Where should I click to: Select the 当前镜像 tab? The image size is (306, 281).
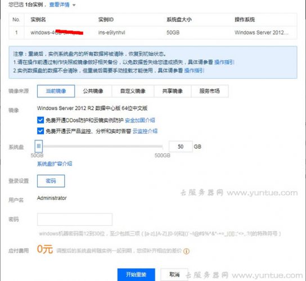[x=56, y=91]
